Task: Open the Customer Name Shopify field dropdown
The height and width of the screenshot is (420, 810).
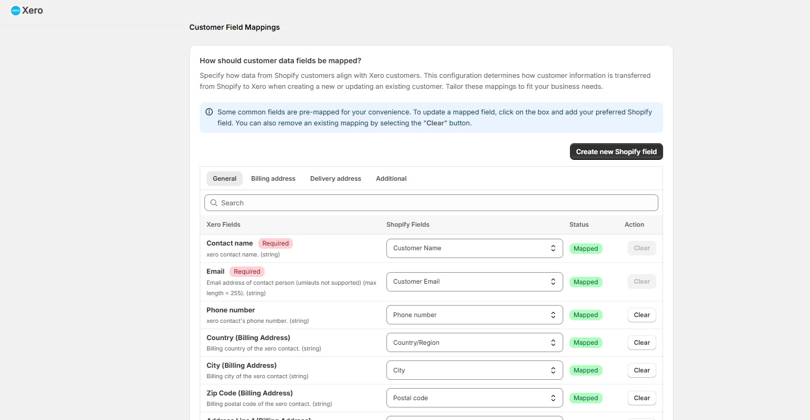Action: [x=475, y=248]
